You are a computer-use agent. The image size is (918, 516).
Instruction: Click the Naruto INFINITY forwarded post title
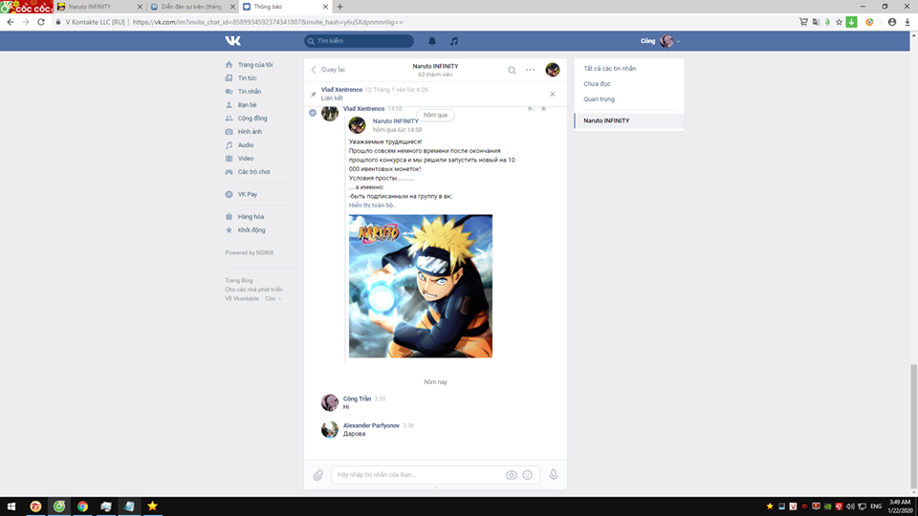pyautogui.click(x=395, y=121)
